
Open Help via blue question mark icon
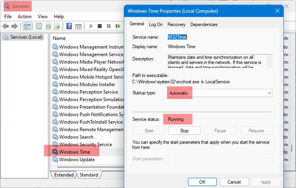coord(69,26)
